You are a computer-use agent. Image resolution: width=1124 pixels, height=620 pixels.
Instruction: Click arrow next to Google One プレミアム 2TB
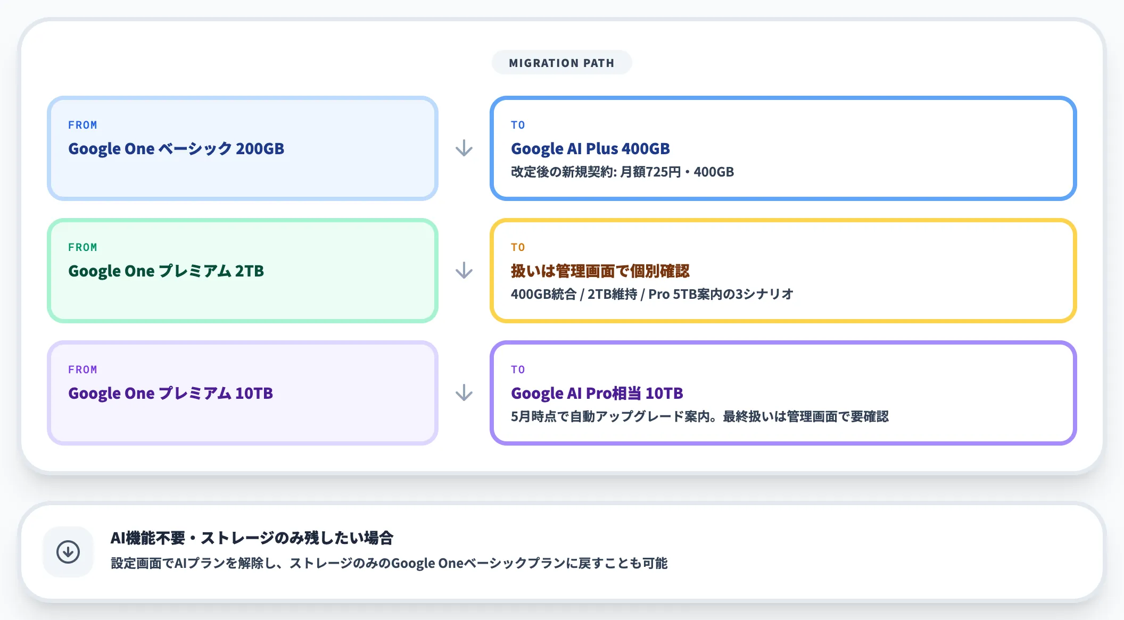click(x=464, y=271)
